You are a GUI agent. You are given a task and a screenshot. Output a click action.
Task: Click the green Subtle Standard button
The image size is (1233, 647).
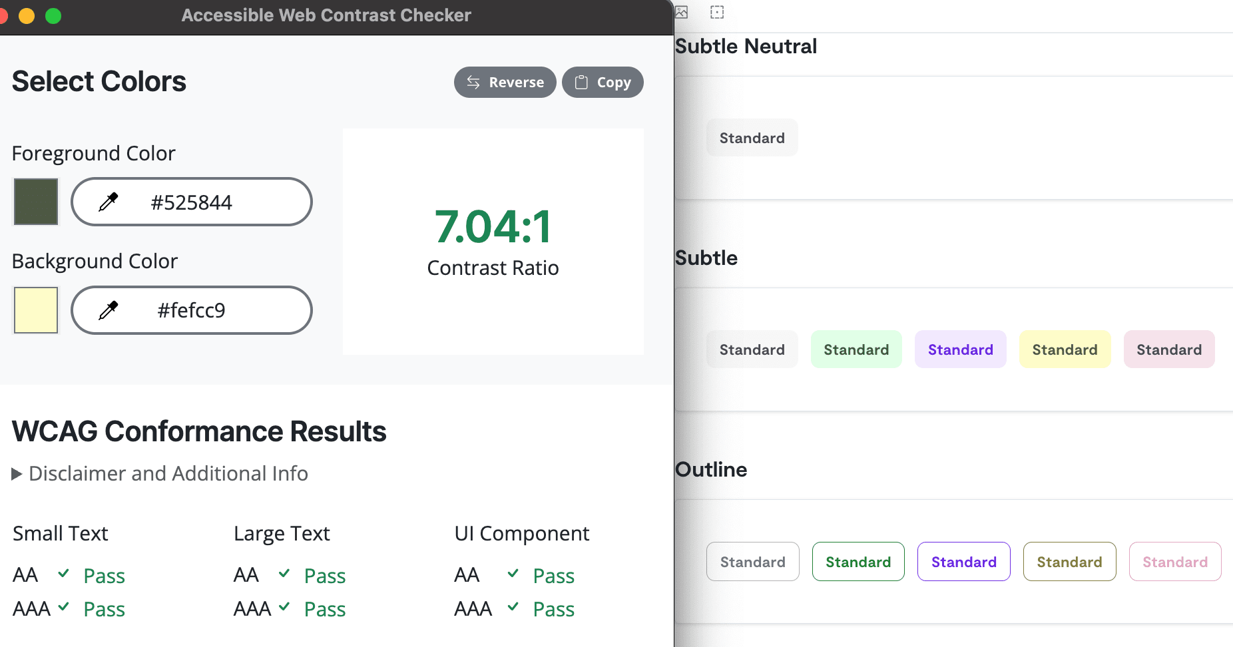[856, 349]
